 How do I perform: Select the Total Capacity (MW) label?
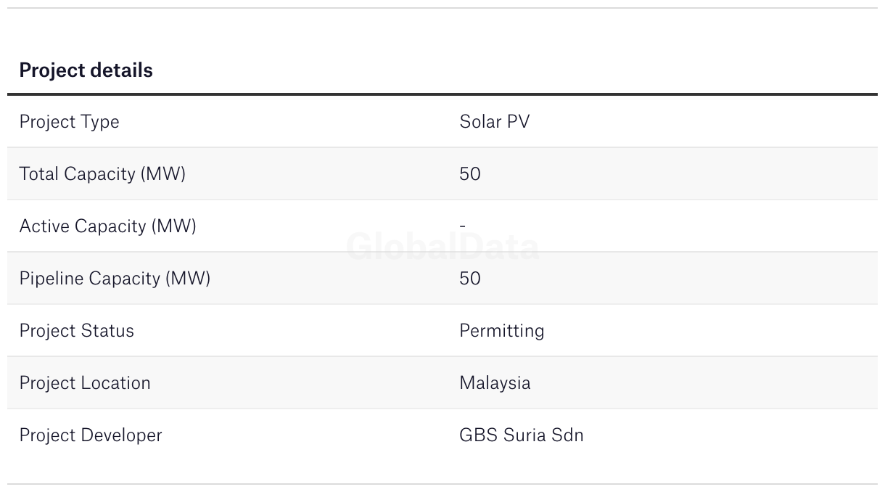[x=102, y=174]
